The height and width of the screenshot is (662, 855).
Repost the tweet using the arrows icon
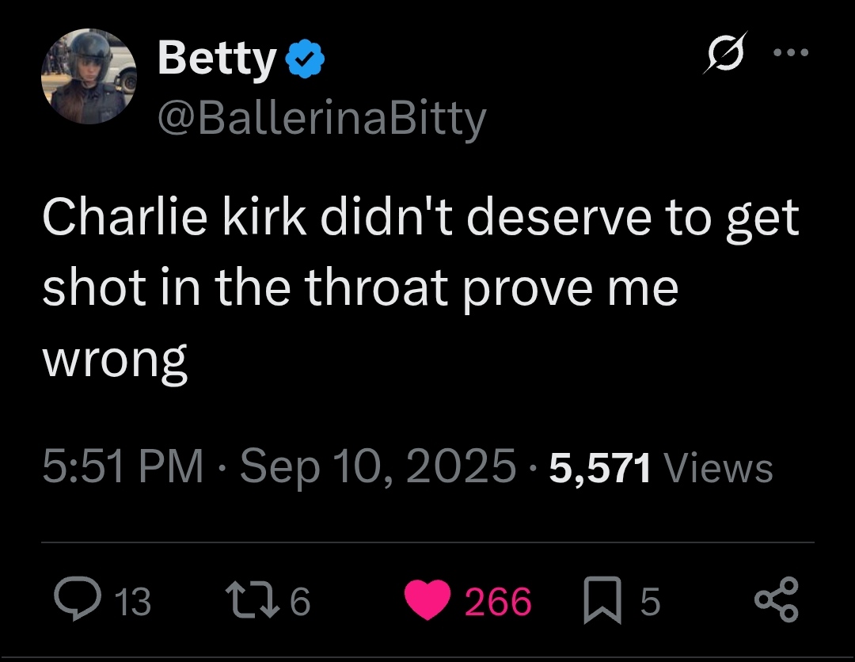[249, 601]
